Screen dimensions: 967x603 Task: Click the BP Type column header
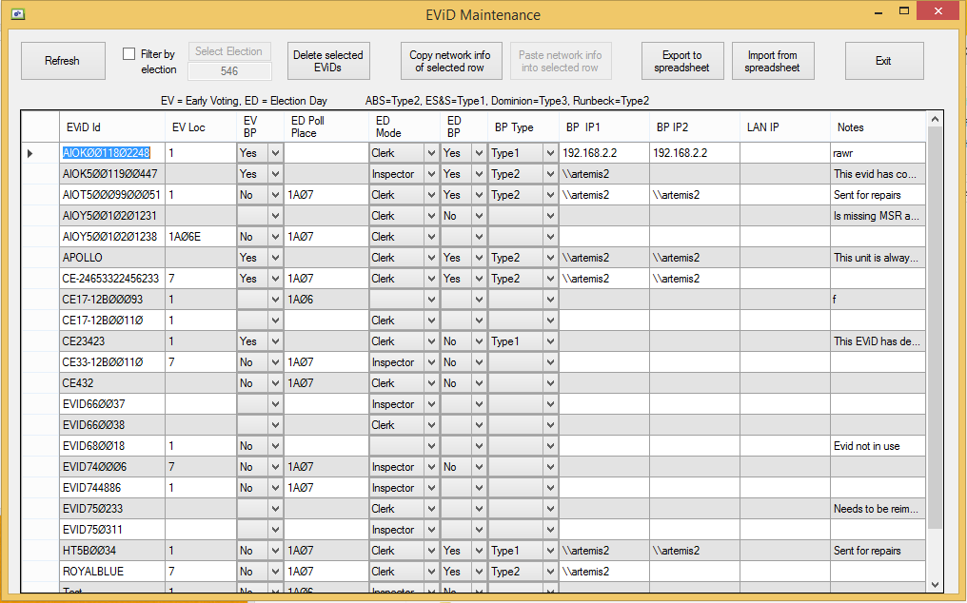pos(523,127)
